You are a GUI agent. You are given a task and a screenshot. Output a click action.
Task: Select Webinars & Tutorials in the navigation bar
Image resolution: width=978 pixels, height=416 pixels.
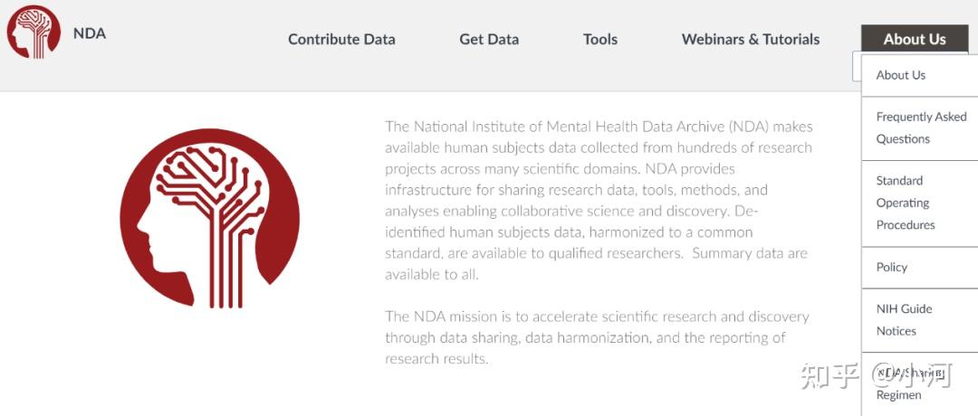coord(751,39)
